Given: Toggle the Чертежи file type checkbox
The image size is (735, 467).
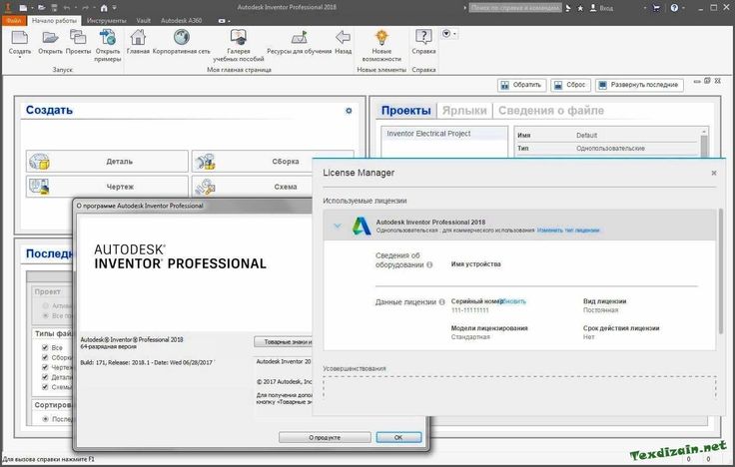Looking at the screenshot, I should point(45,367).
